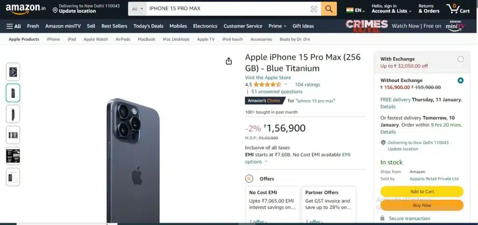Select the third product thumbnail image
Viewport: 478px width, 225px height.
click(x=13, y=114)
